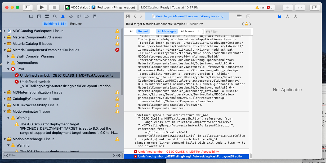Open the Project navigator folder icon
This screenshot has height=163, width=326.
(x=31, y=16)
